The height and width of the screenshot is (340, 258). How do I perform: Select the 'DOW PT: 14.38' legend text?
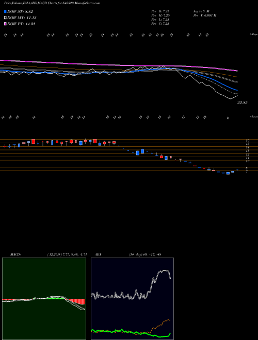(x=21, y=24)
